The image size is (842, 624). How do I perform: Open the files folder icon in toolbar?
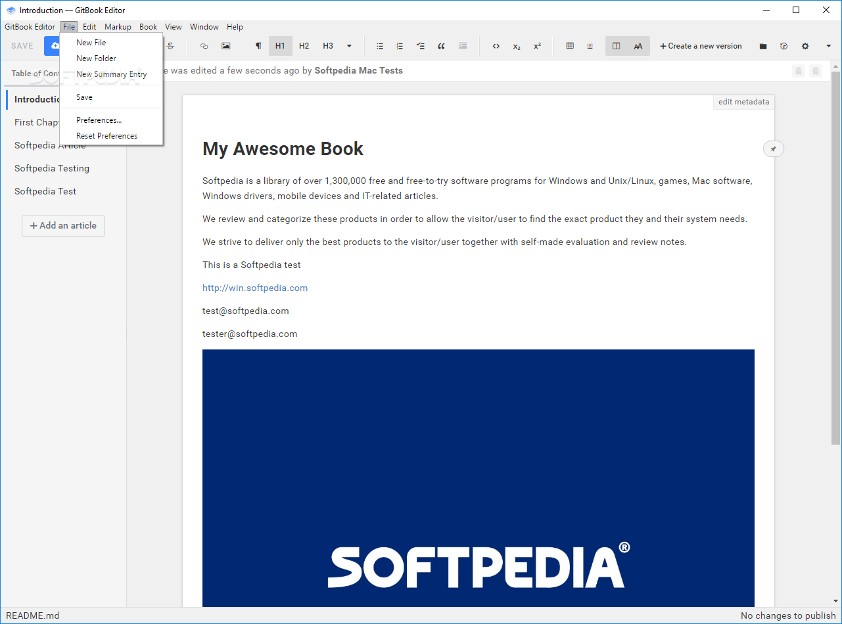click(x=763, y=46)
